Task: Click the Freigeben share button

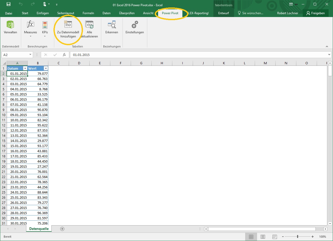Action: coord(315,13)
